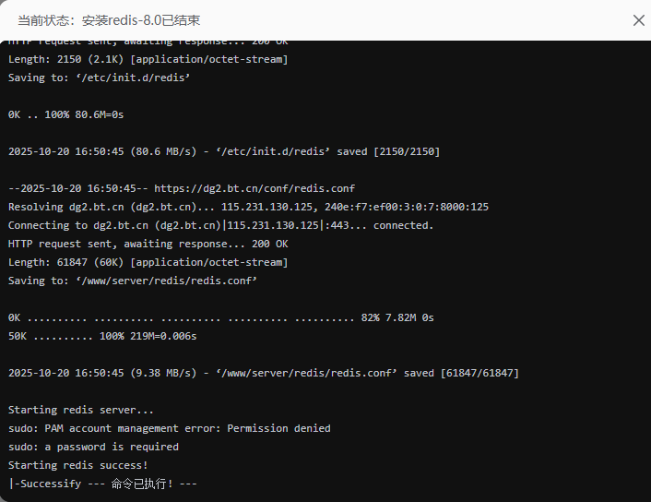Click the 'Starting redis success!' line
This screenshot has height=502, width=651.
pos(77,465)
